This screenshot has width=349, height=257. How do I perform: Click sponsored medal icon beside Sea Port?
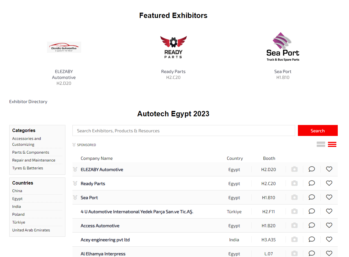click(x=75, y=197)
